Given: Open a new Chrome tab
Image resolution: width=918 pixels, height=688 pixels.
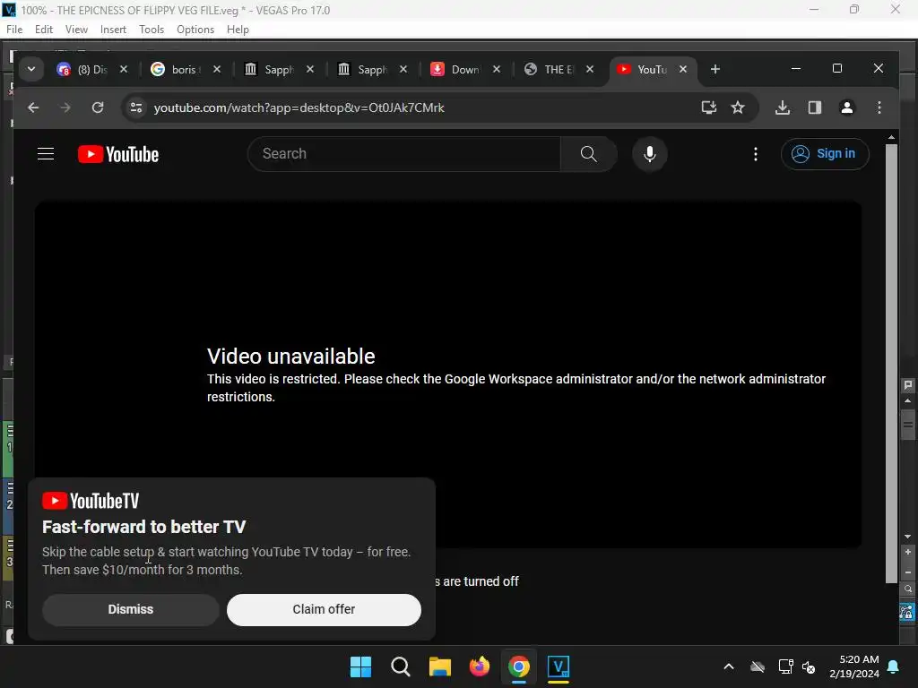Looking at the screenshot, I should (714, 69).
